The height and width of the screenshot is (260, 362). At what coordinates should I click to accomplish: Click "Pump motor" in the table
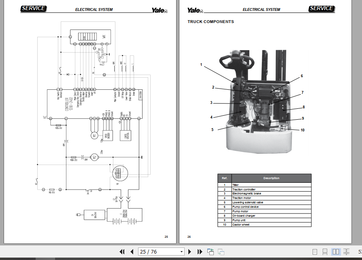(241, 211)
